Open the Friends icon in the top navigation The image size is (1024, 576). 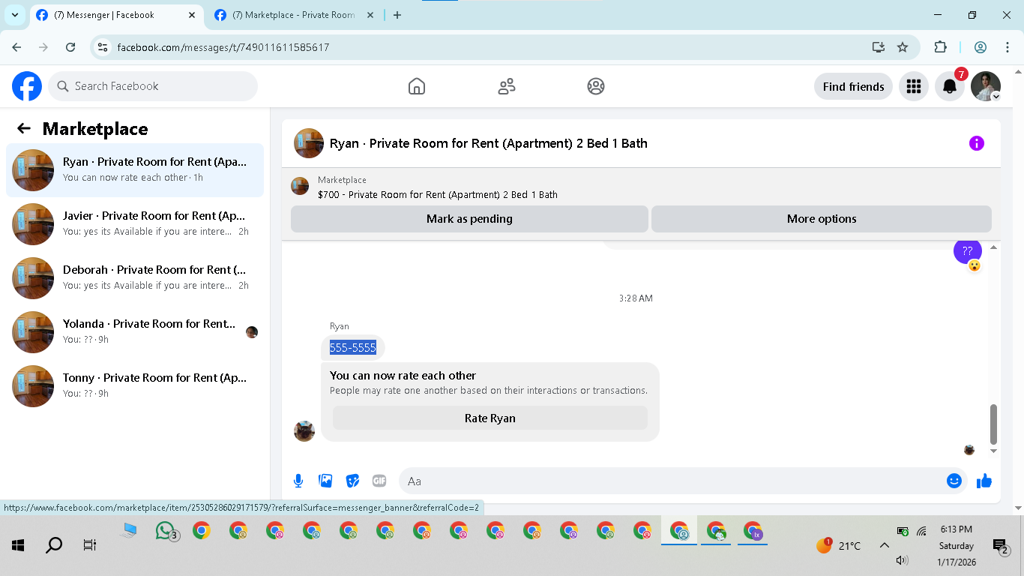click(x=507, y=86)
